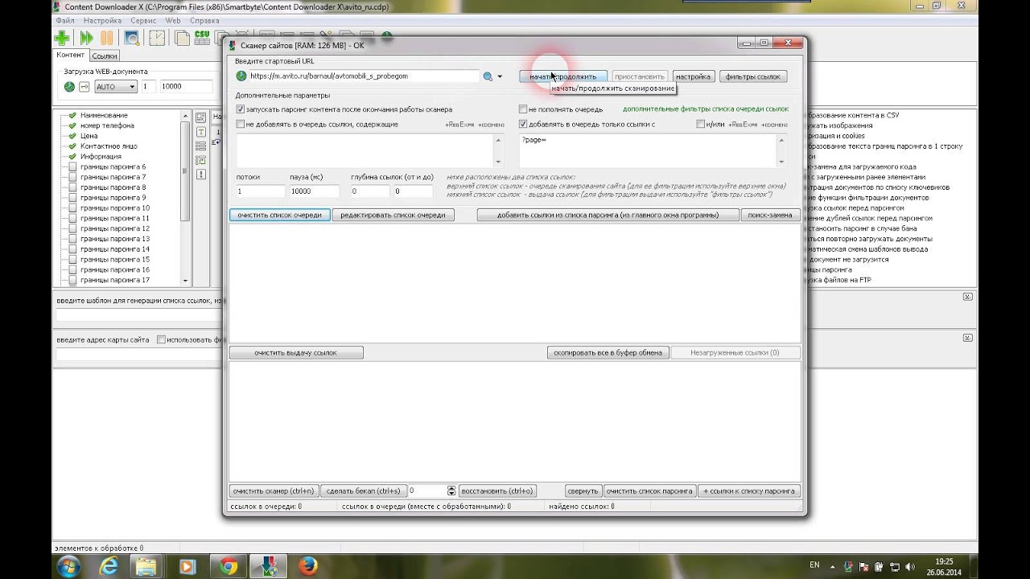Click the copy documents toolbar icon
This screenshot has height=579, width=1030.
click(182, 37)
